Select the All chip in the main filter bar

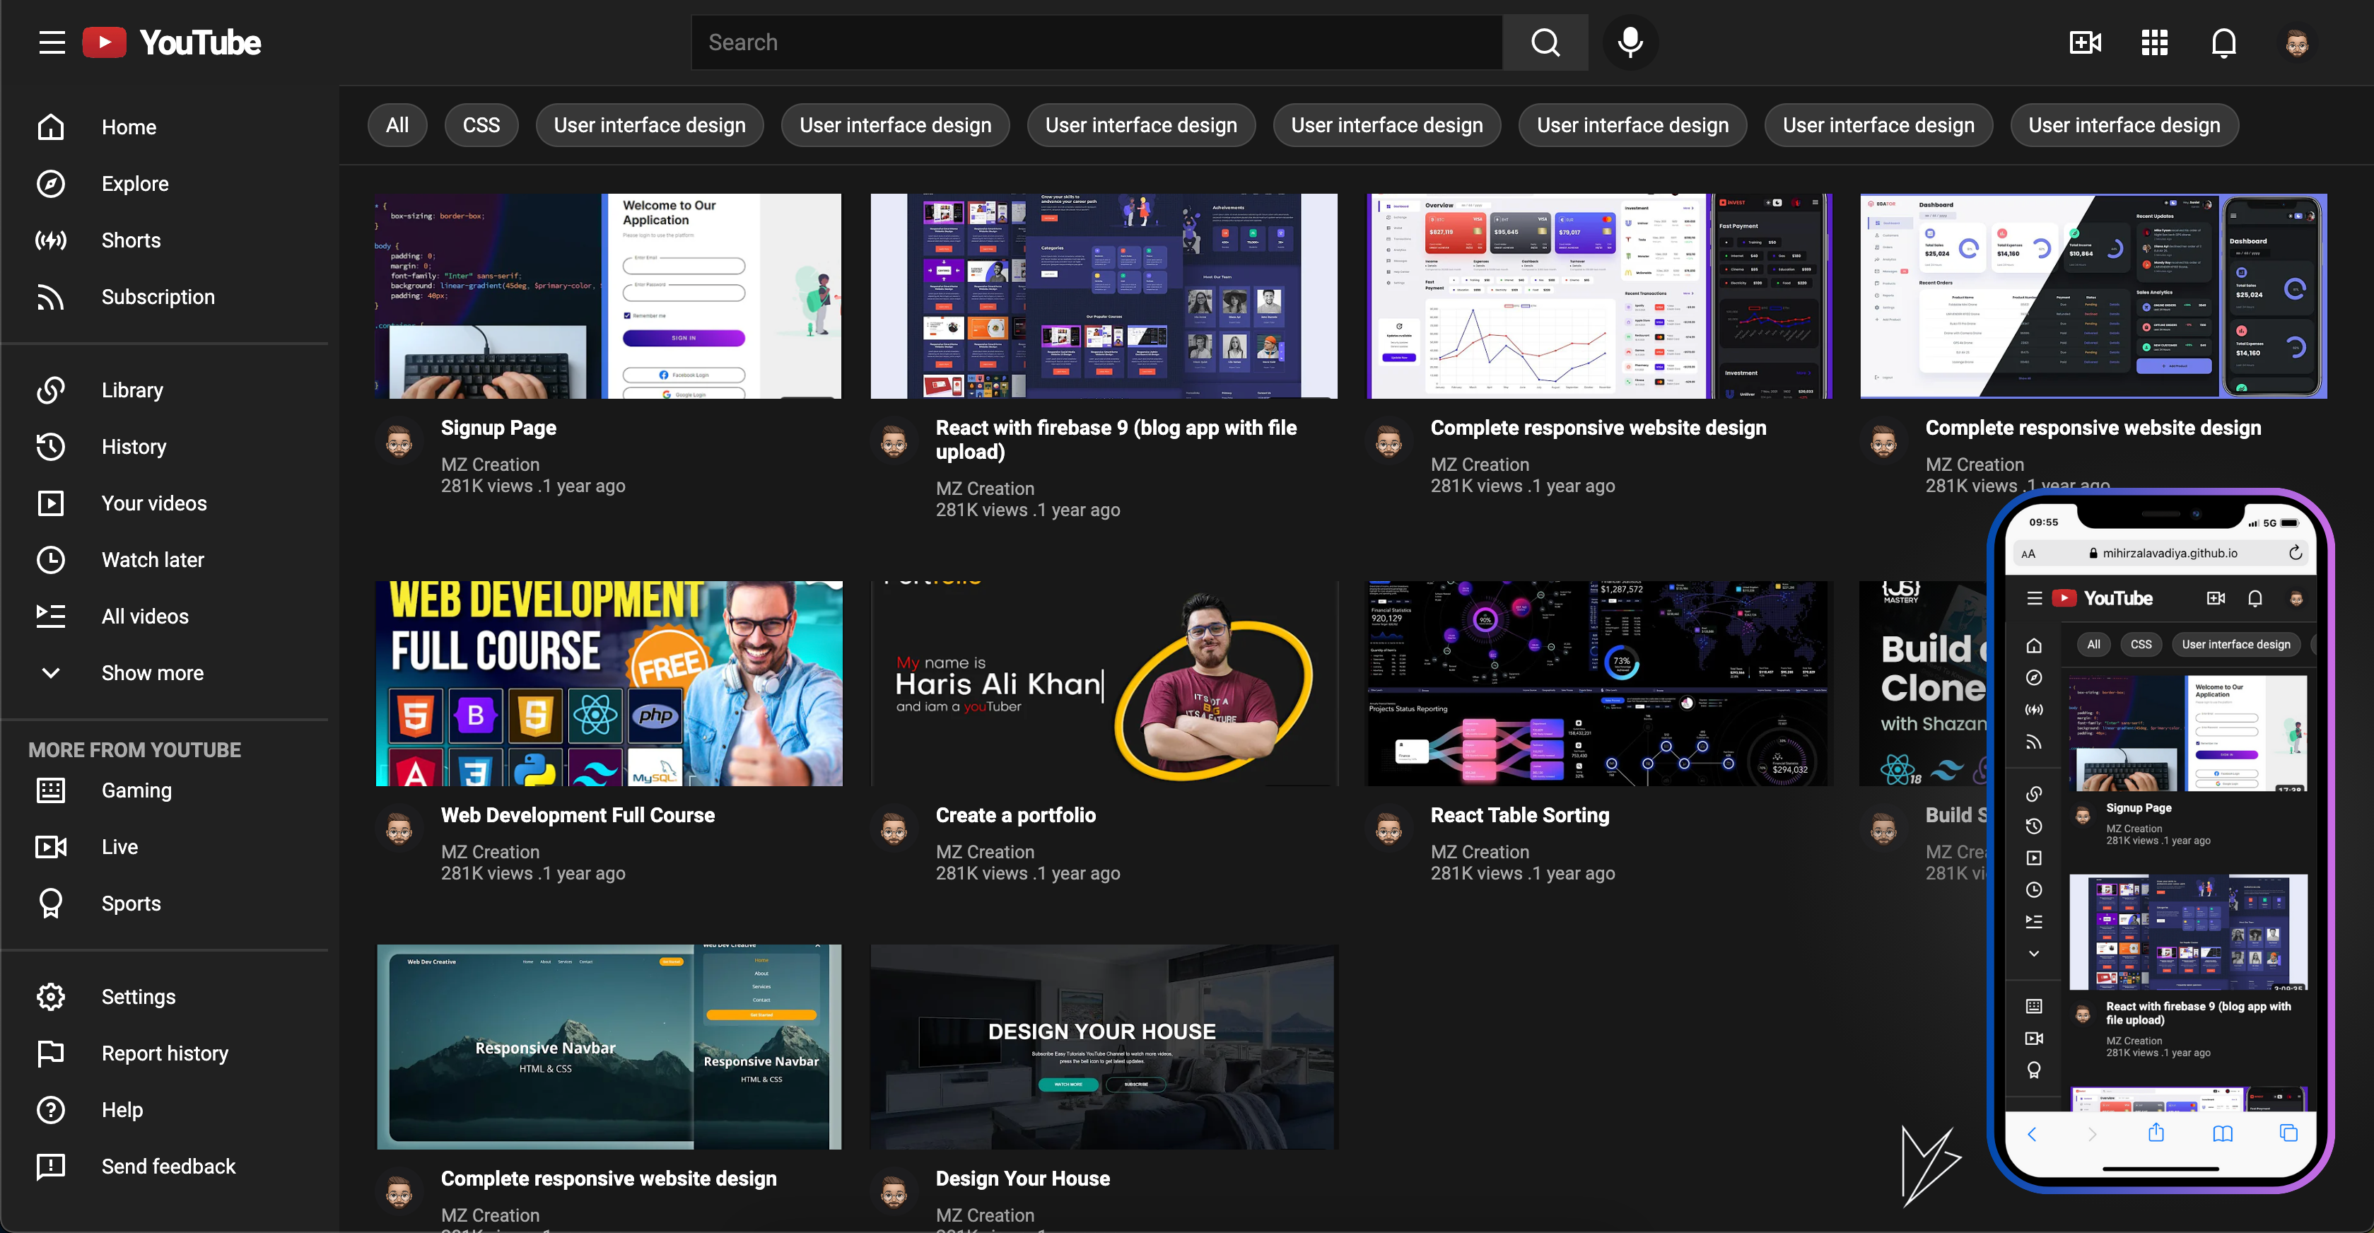tap(397, 125)
